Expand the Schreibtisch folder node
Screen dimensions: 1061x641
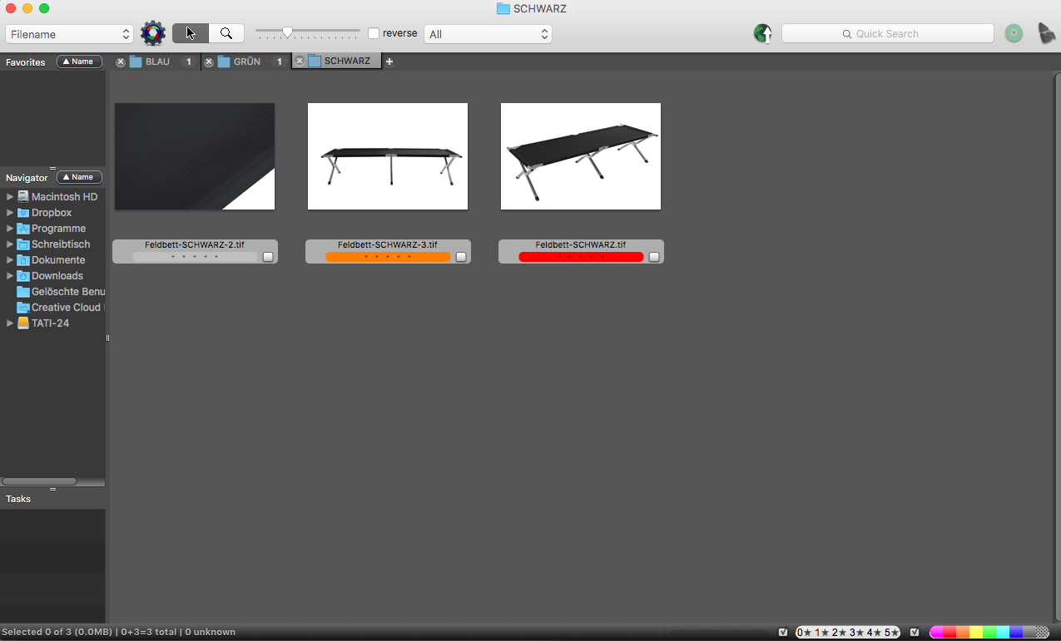coord(10,244)
